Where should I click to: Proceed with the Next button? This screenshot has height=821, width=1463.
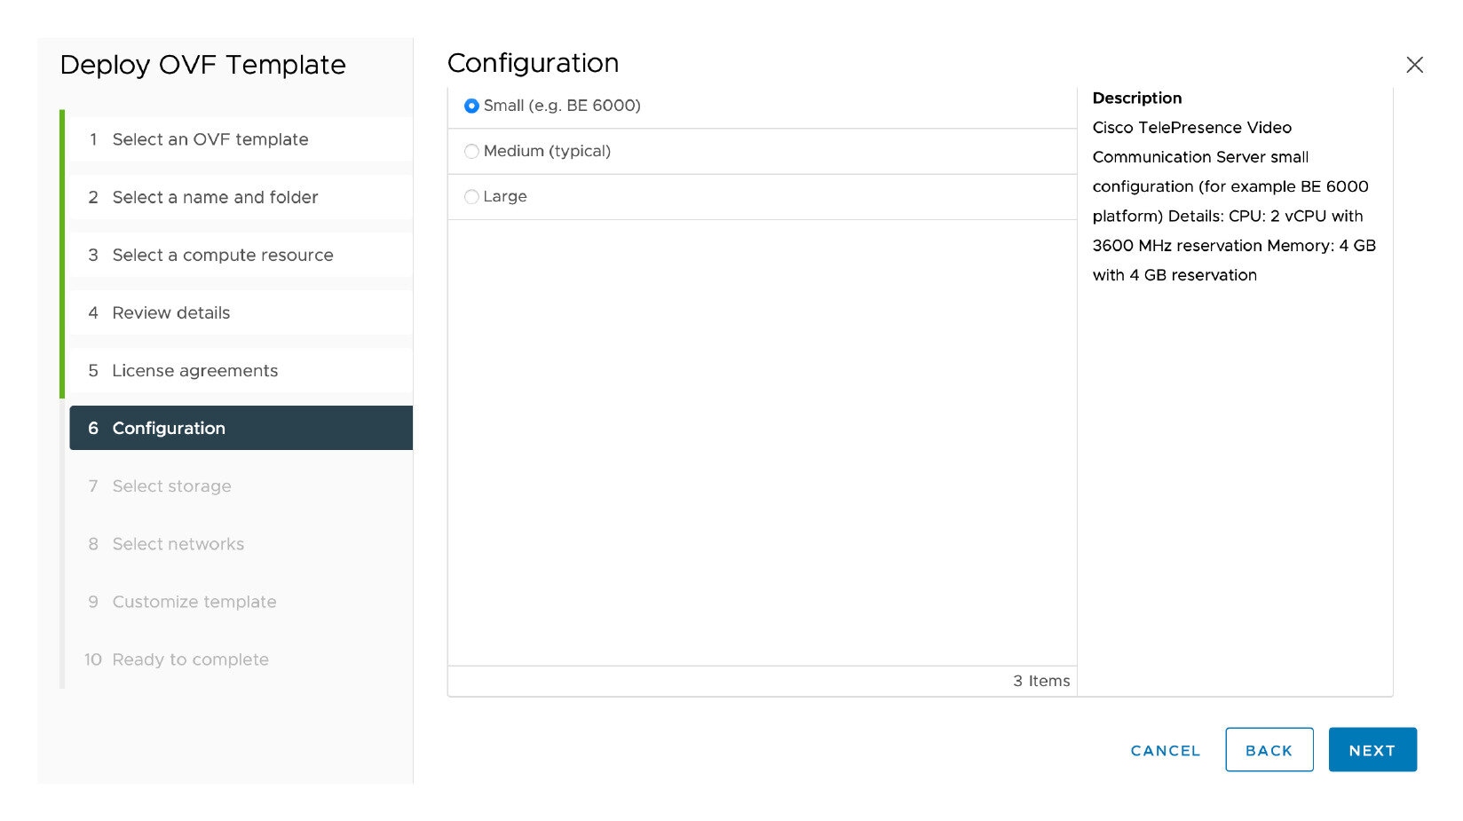point(1372,750)
